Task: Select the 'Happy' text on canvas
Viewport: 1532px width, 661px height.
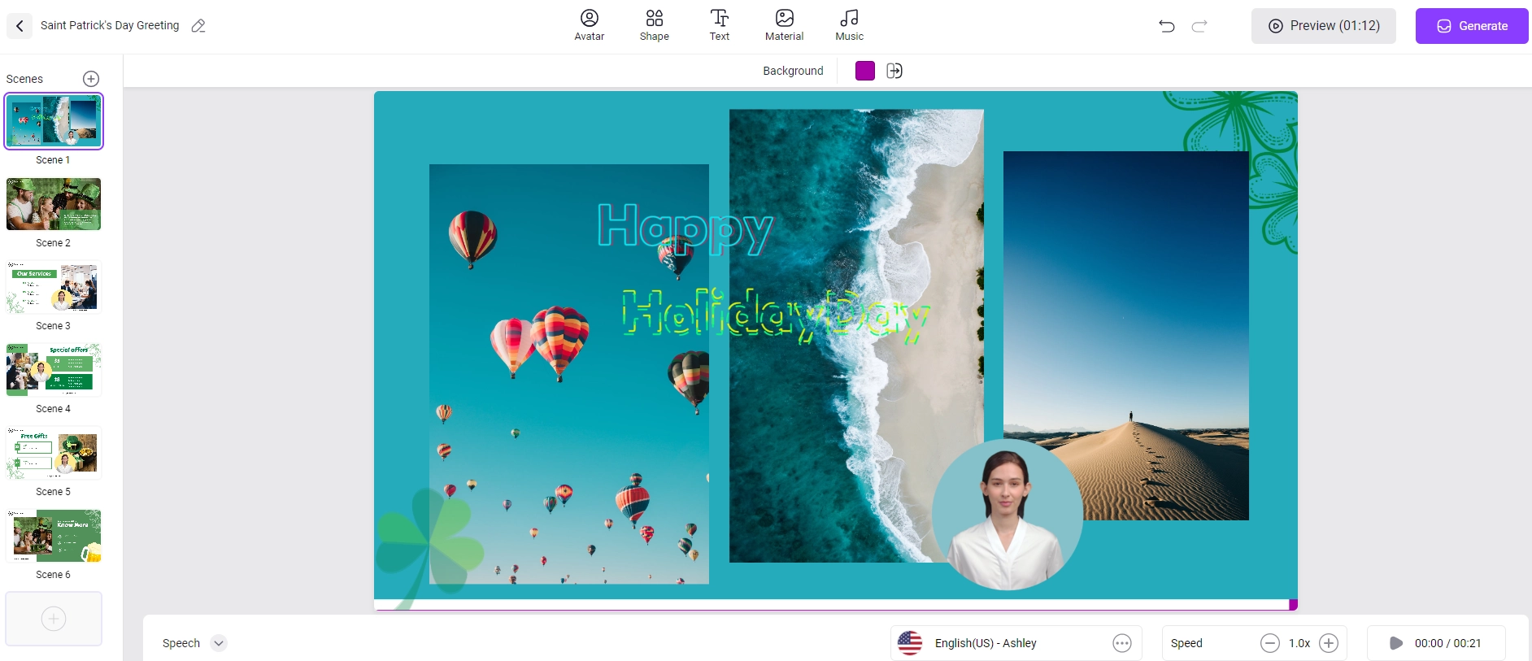Action: (685, 228)
